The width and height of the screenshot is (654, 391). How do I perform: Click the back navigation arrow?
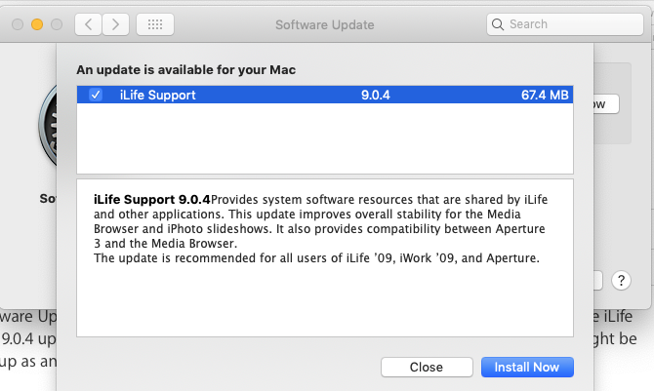pyautogui.click(x=90, y=23)
